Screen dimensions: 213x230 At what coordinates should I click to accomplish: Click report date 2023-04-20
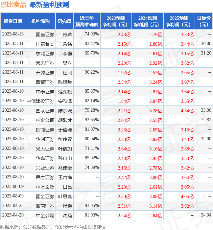13,215
